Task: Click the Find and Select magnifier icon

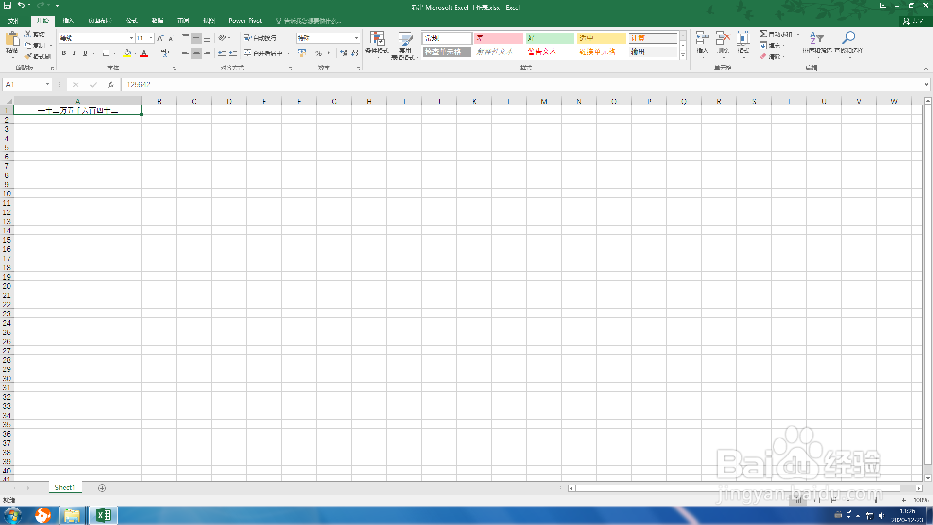Action: point(849,38)
